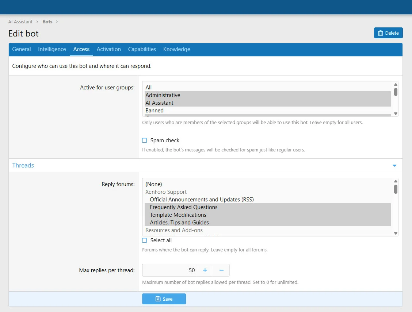Enable the Spam check checkbox
Image resolution: width=412 pixels, height=312 pixels.
tap(145, 140)
